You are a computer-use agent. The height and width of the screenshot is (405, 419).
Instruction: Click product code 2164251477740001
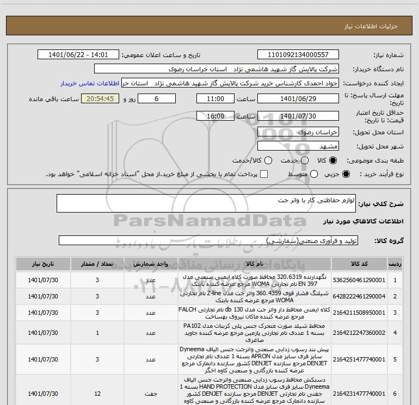coord(359,359)
